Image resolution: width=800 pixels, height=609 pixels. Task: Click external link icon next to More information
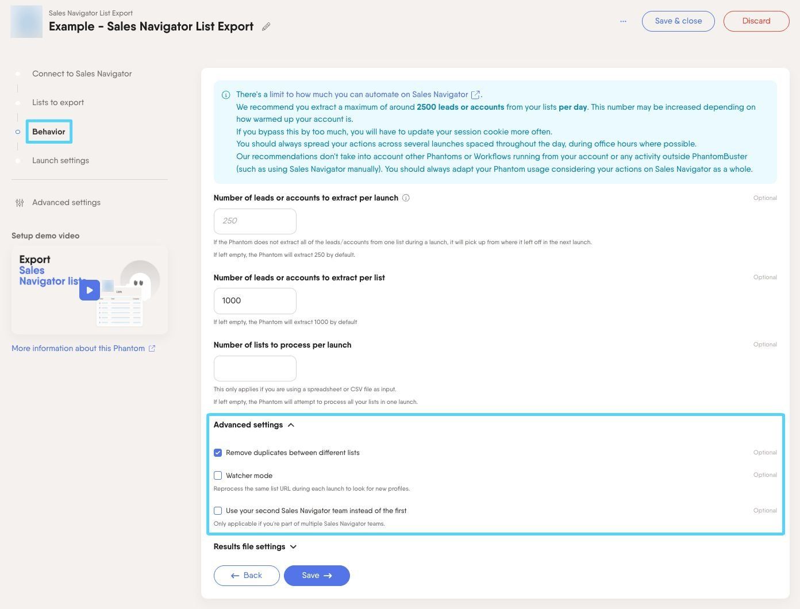(152, 348)
